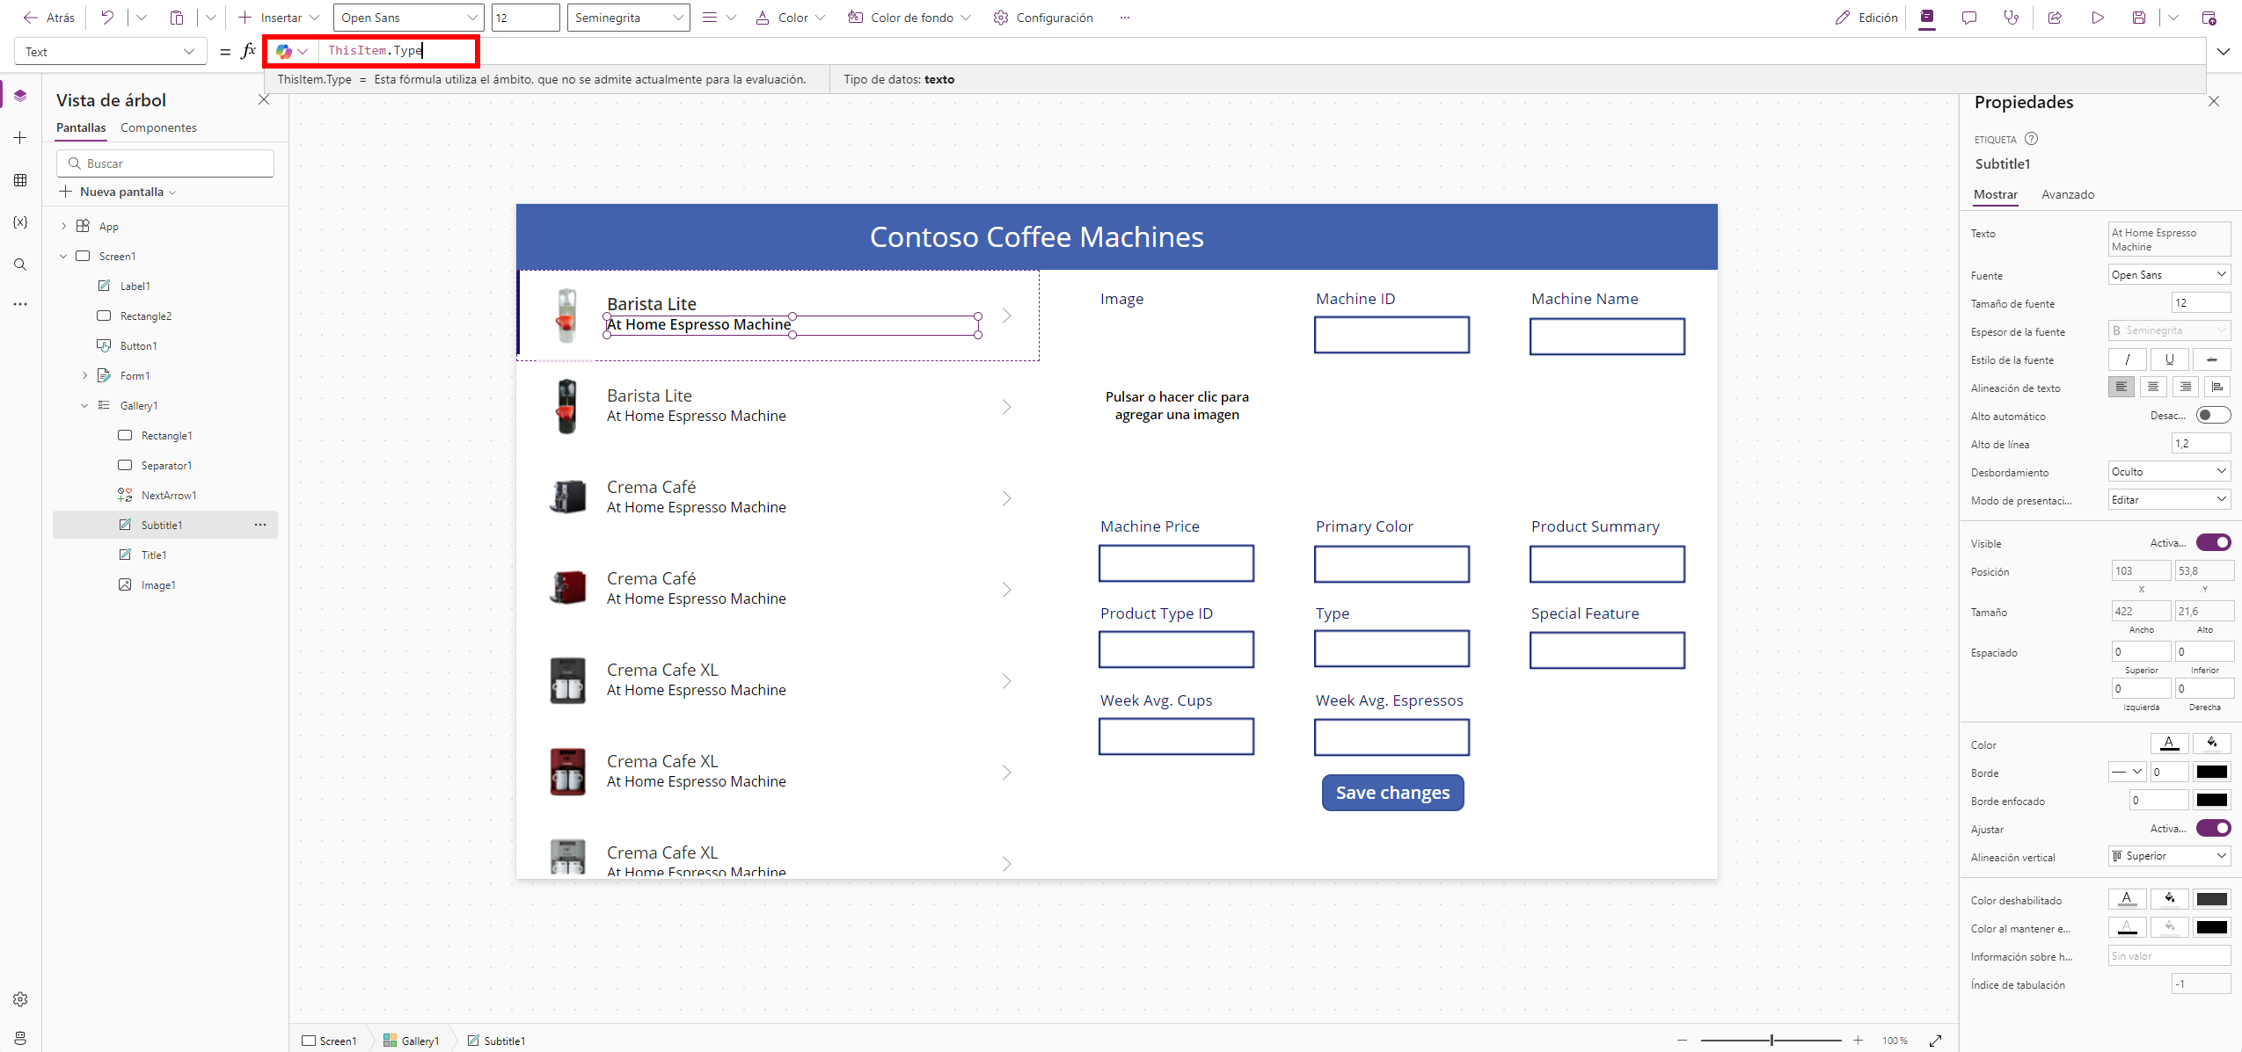Click the more options ellipsis in left rail
The width and height of the screenshot is (2242, 1052).
[20, 304]
